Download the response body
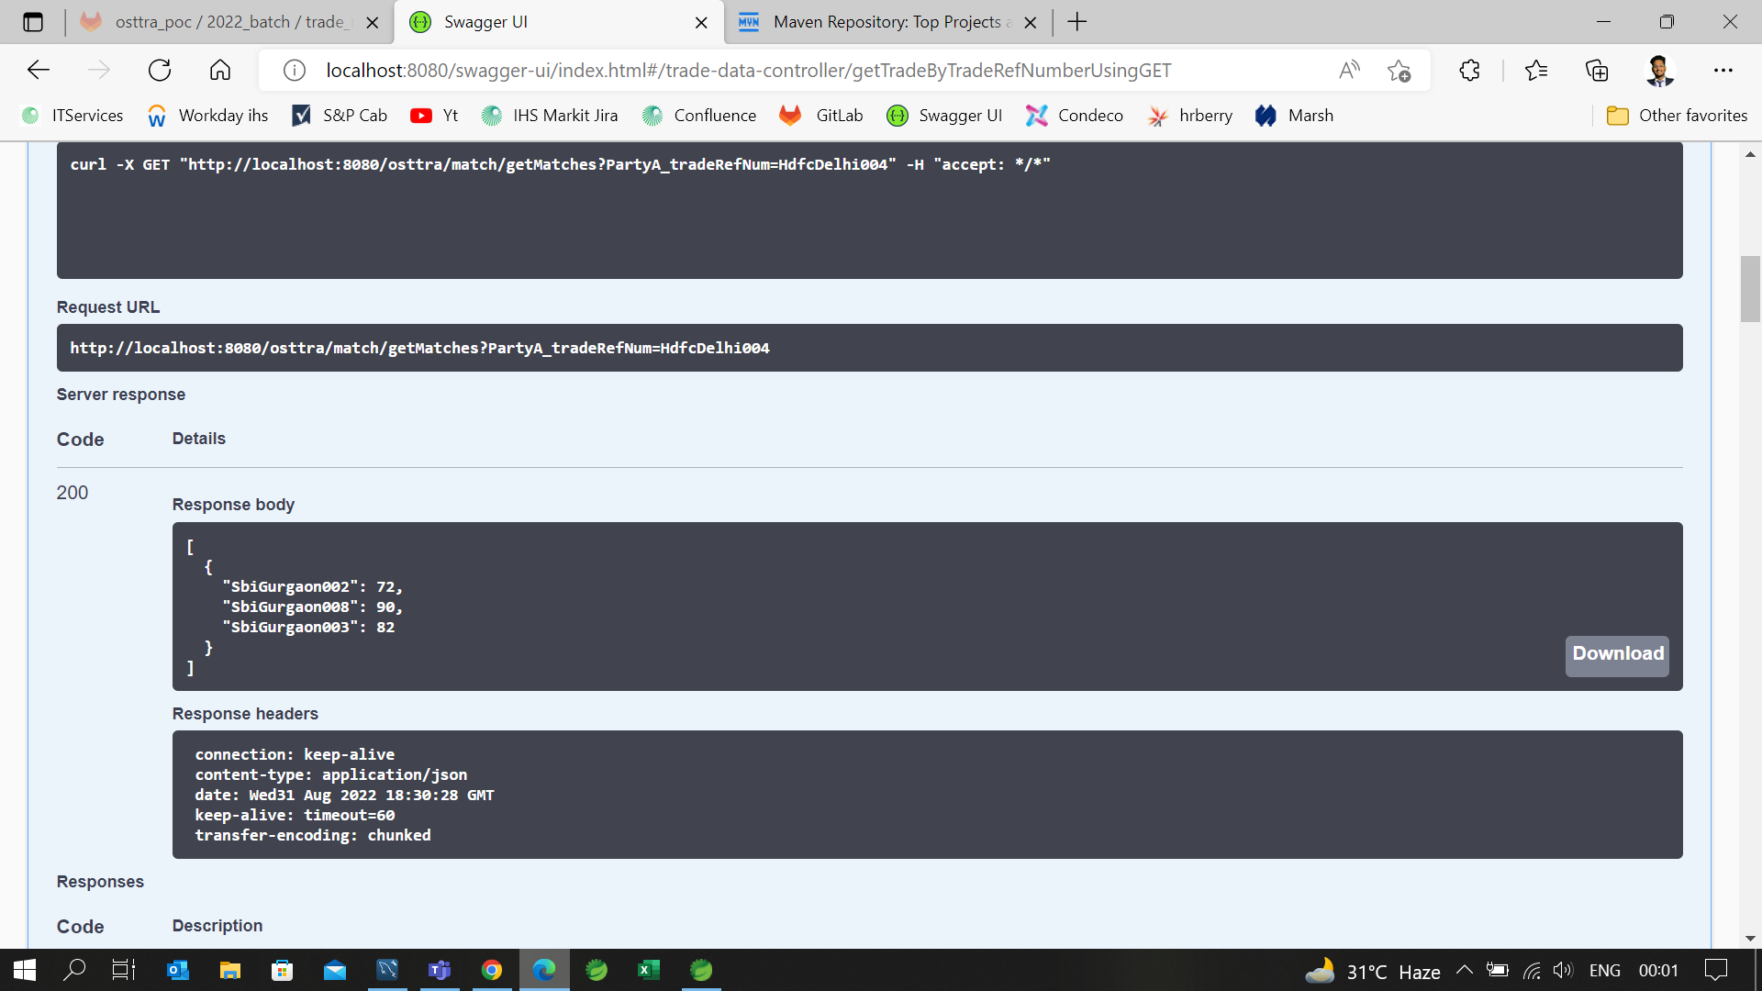This screenshot has height=991, width=1762. click(x=1617, y=655)
